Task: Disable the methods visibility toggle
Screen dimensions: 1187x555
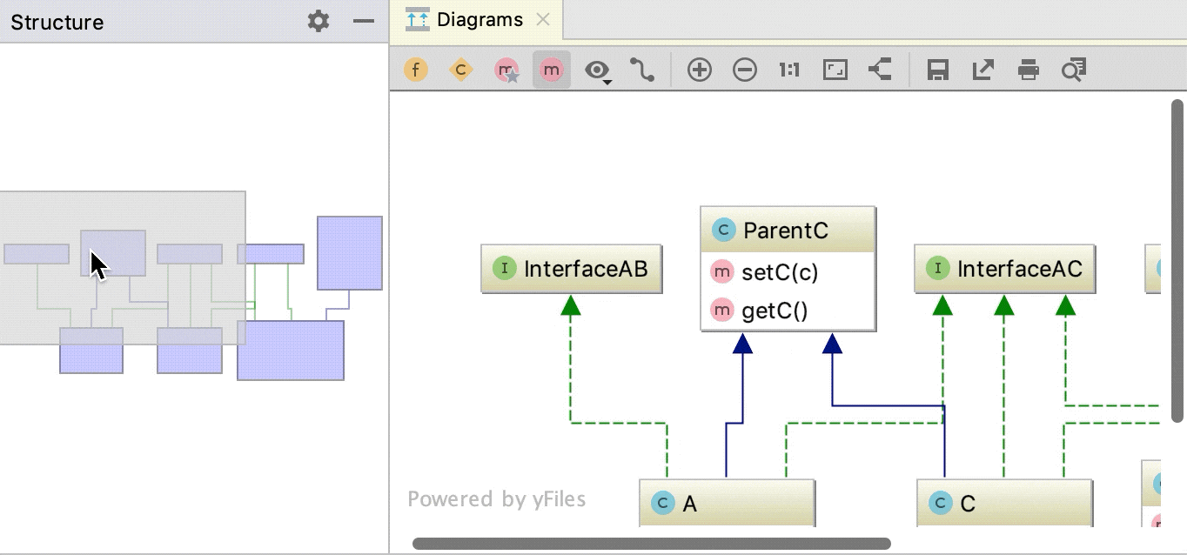Action: click(x=551, y=70)
